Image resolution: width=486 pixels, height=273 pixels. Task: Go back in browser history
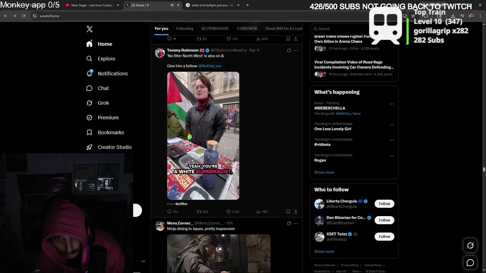pyautogui.click(x=5, y=16)
